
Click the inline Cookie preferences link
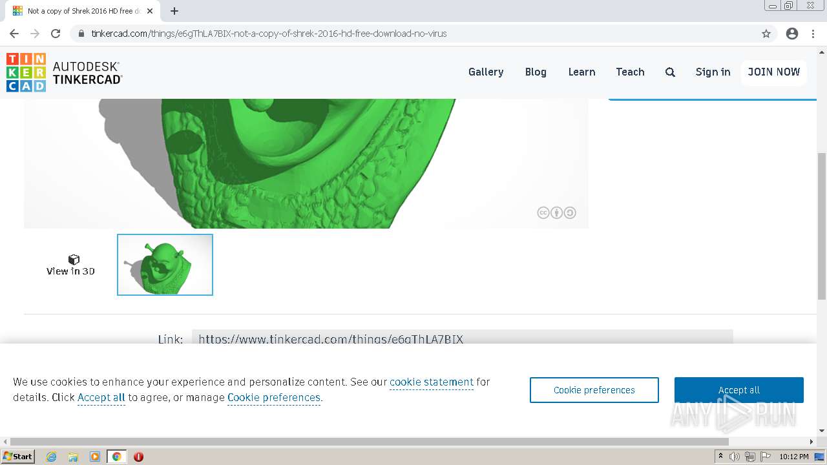pos(274,398)
